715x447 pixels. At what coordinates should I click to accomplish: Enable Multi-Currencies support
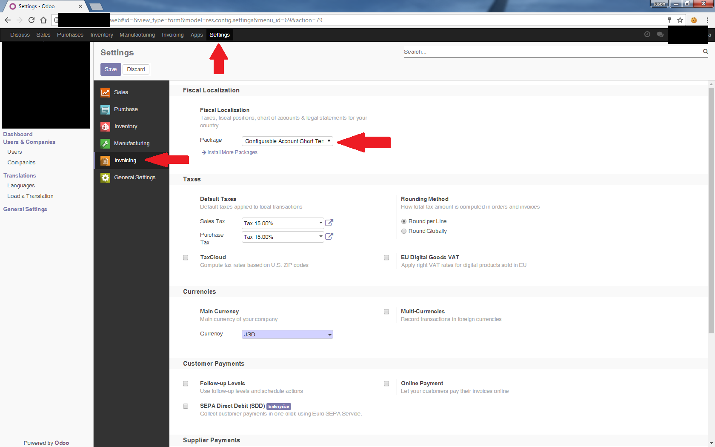point(386,312)
